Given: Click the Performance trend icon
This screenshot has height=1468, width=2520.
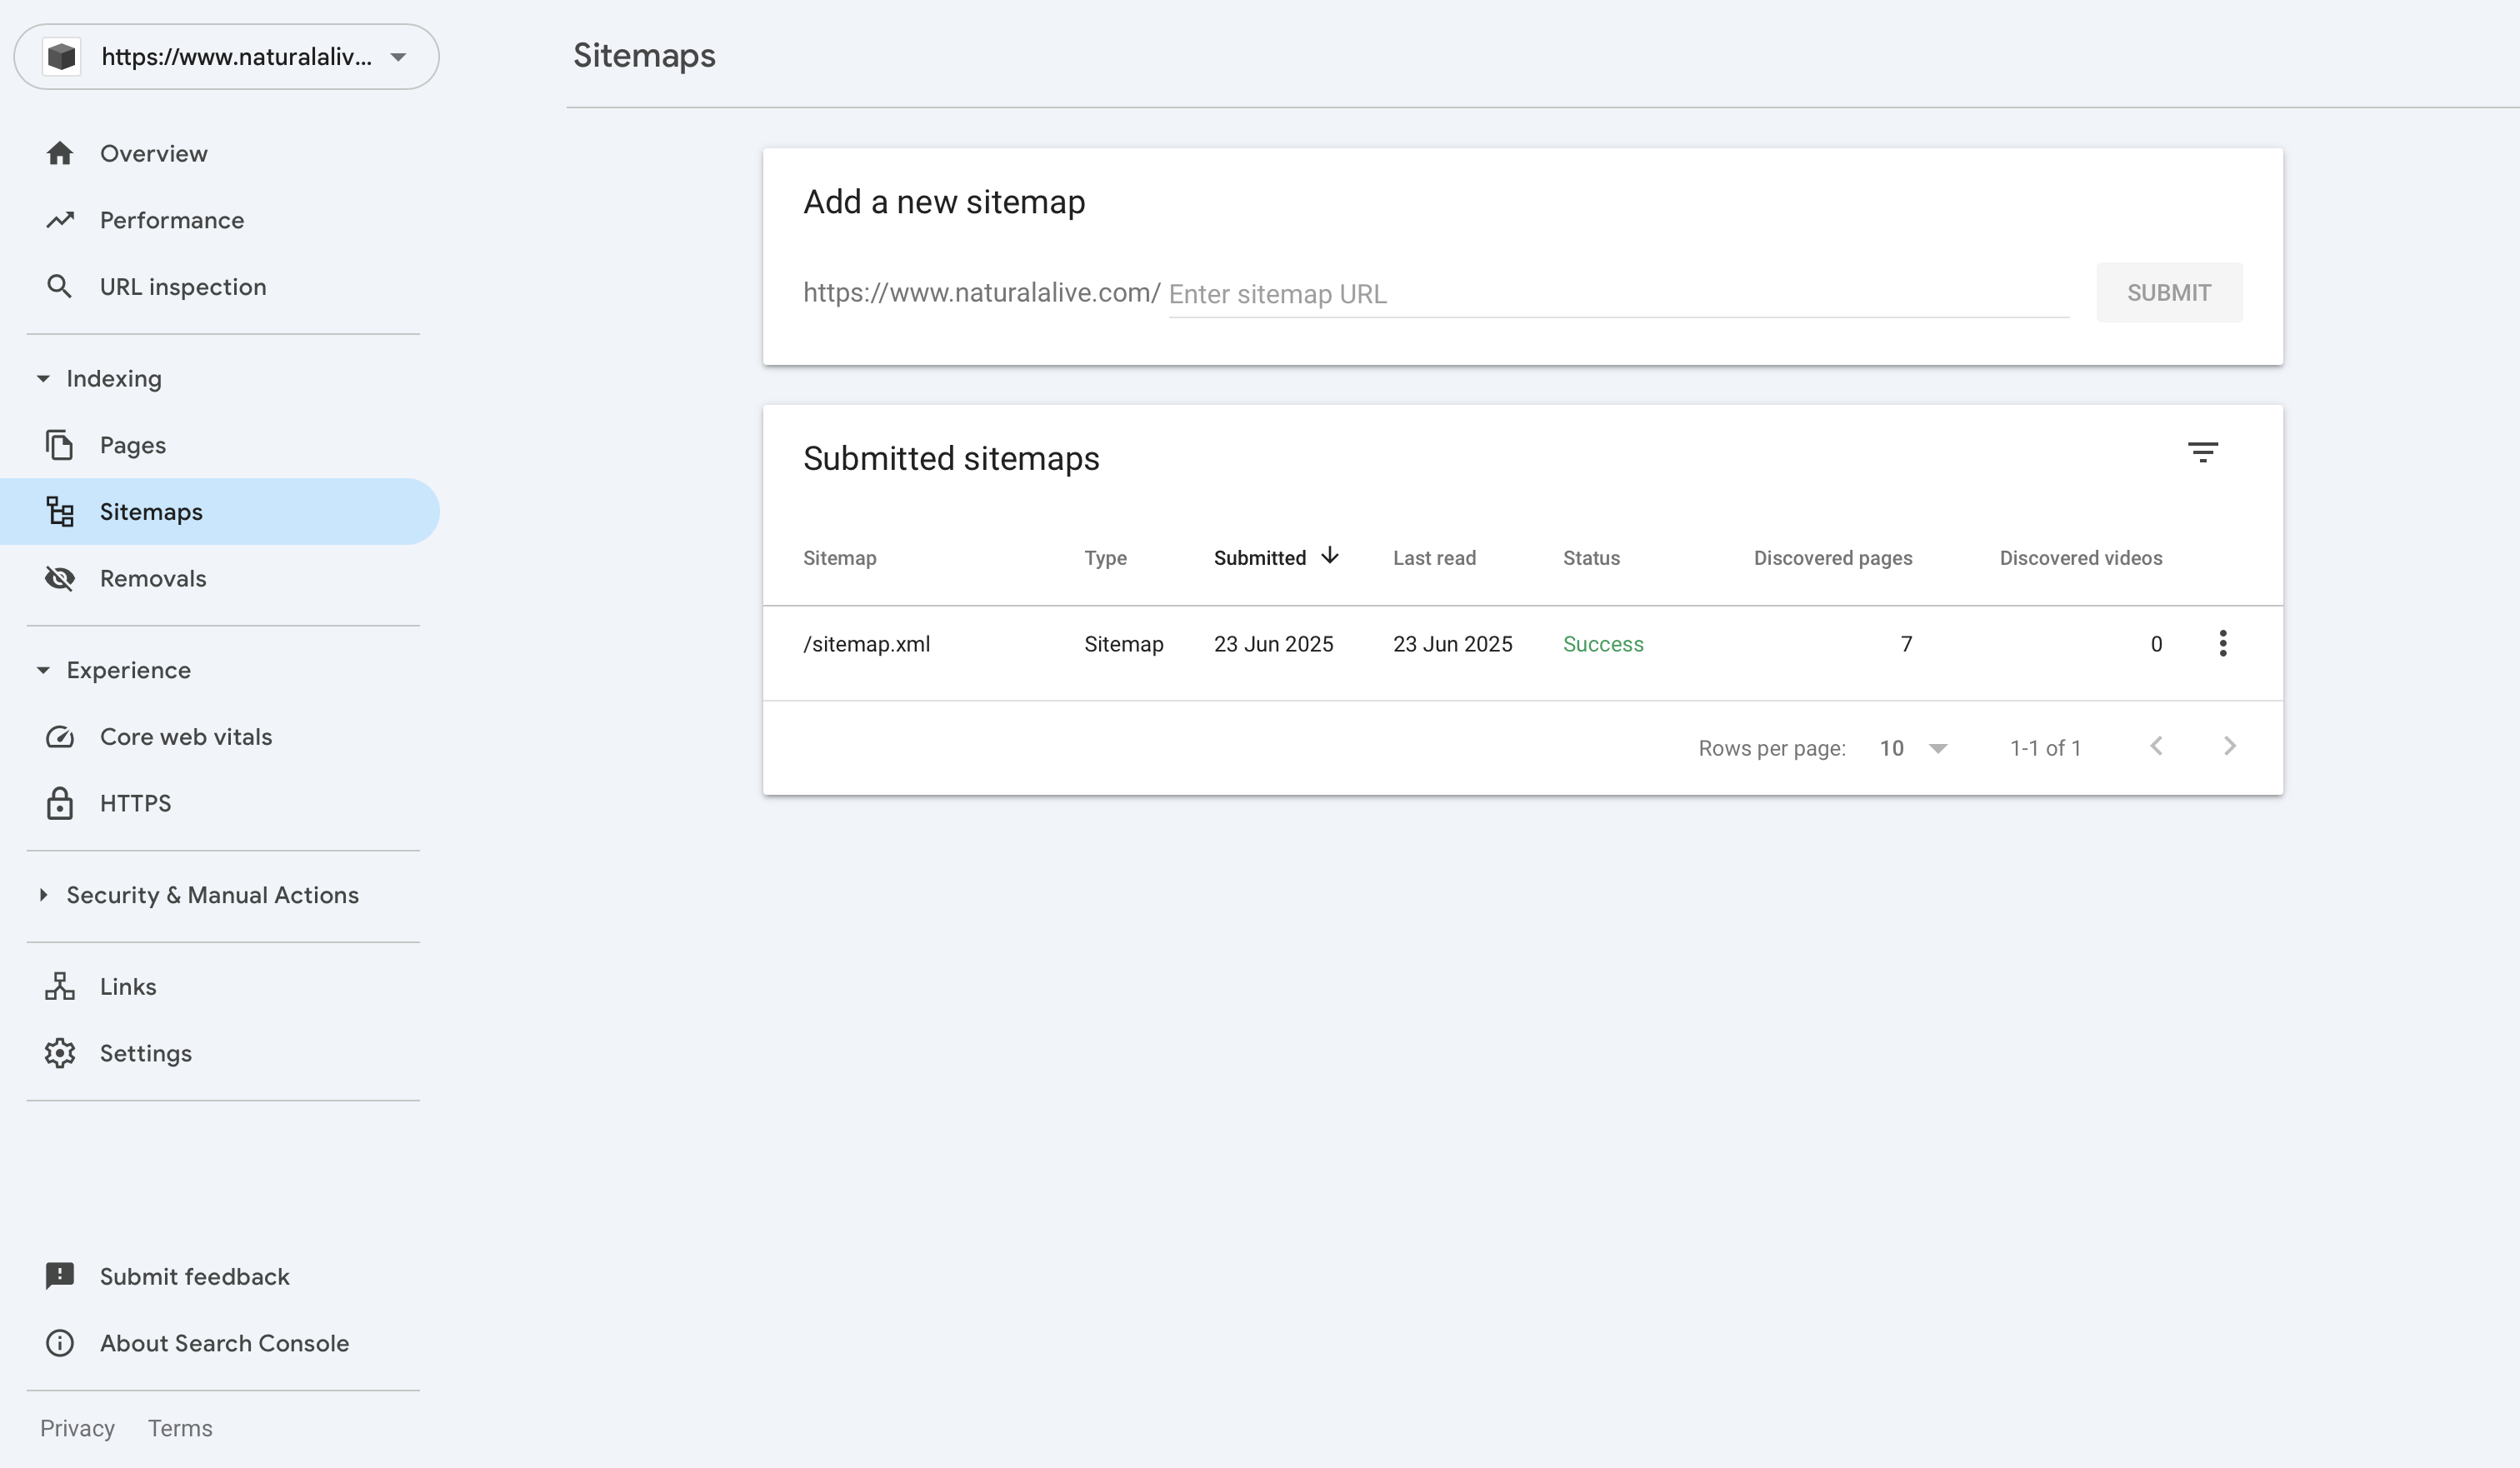Looking at the screenshot, I should click(60, 220).
